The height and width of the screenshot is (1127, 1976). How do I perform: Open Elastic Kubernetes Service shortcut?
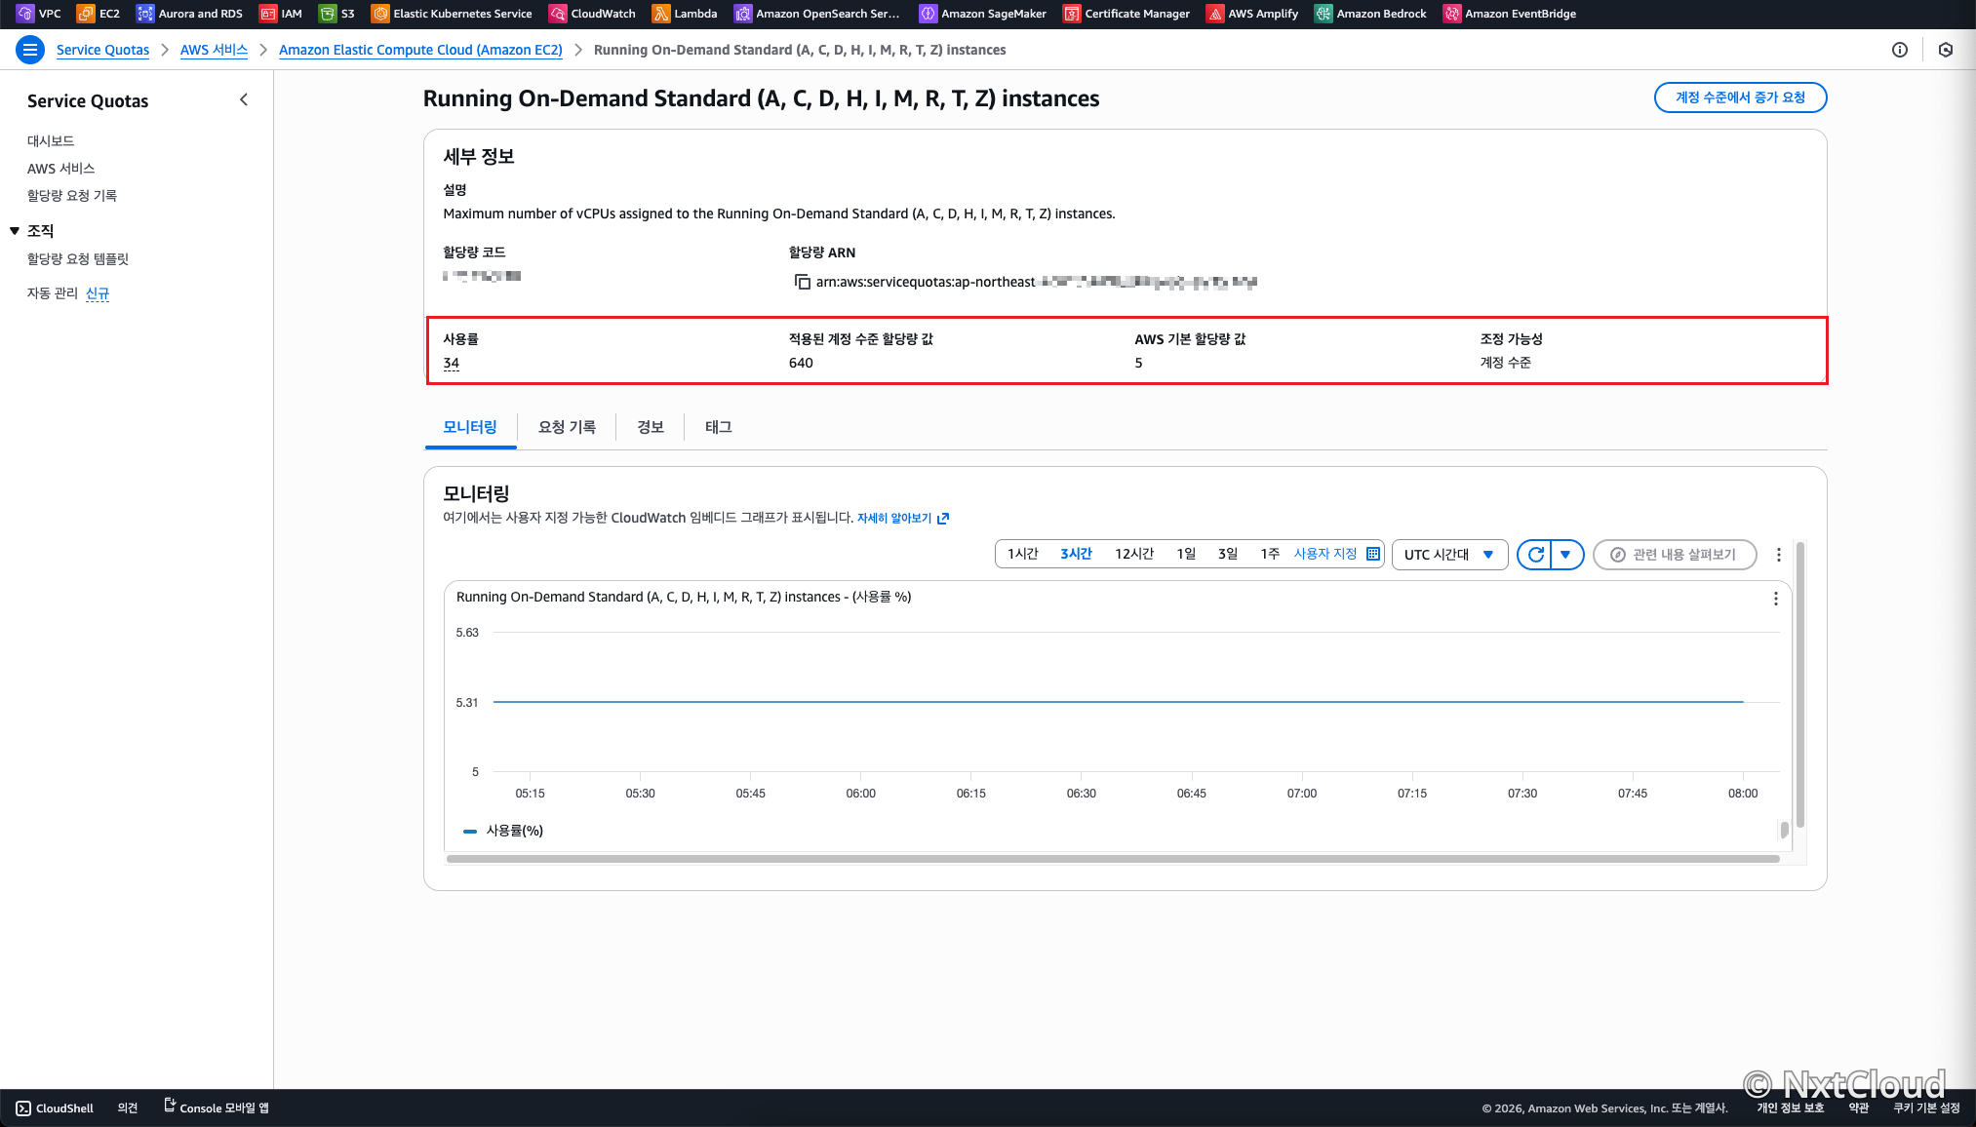(452, 14)
